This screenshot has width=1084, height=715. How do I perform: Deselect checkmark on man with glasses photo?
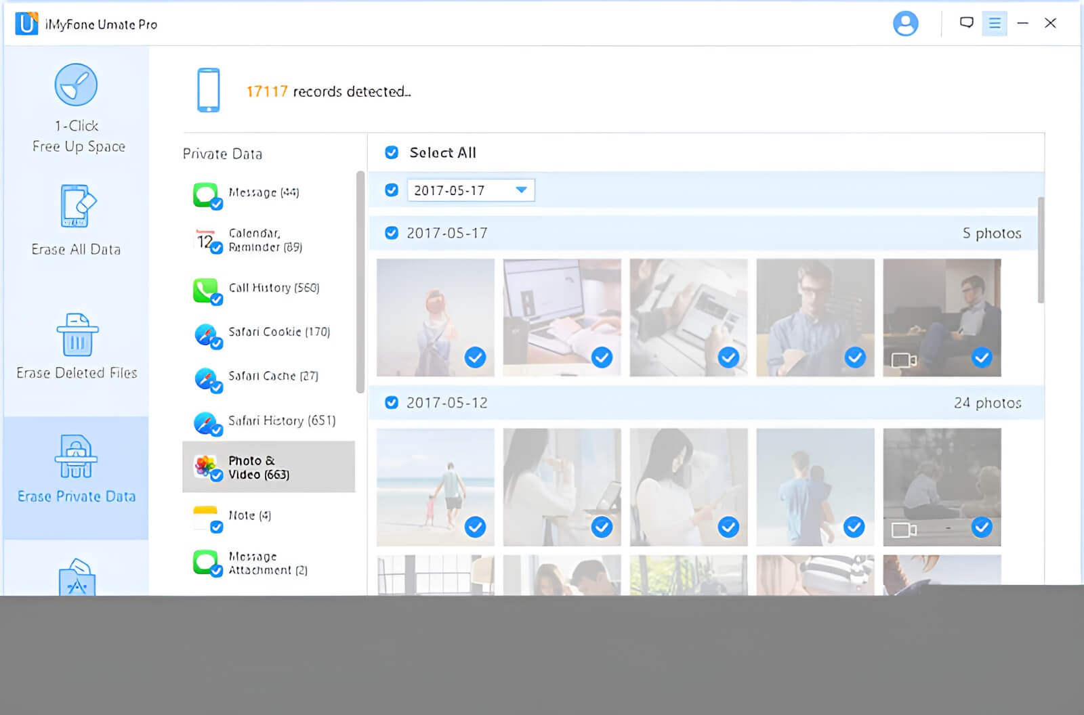855,357
